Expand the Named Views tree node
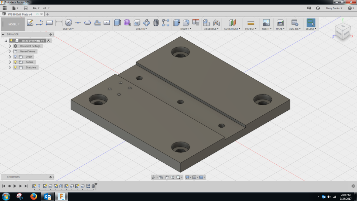The image size is (357, 201). (x=10, y=52)
